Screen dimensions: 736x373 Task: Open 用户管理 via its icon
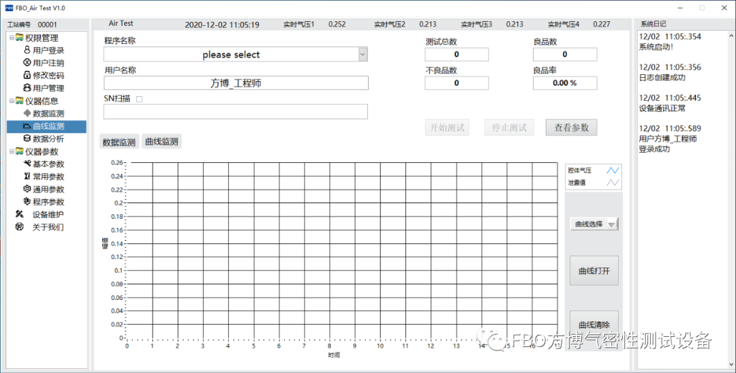[27, 88]
